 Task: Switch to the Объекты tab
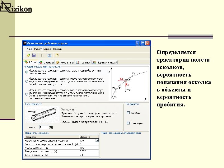[x=46, y=63]
